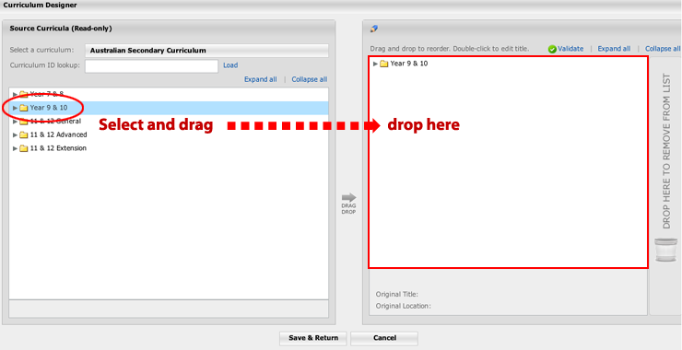Viewport: 682px width, 350px height.
Task: Click Expand all in Source Curricula panel
Action: pyautogui.click(x=261, y=79)
